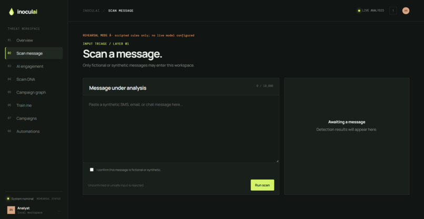The image size is (424, 219).
Task: Click the Awaiting a message text
Action: (347, 122)
